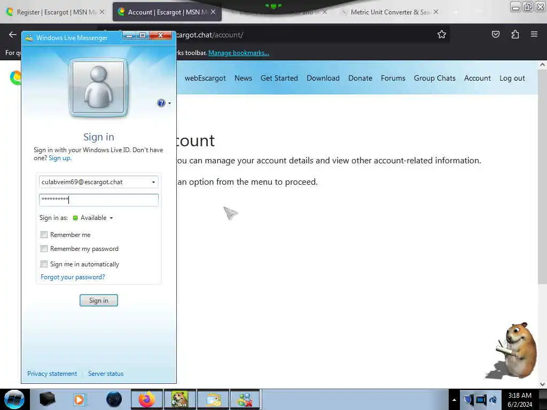The height and width of the screenshot is (410, 547).
Task: Open the Firefox hamburger menu
Action: coord(534,34)
